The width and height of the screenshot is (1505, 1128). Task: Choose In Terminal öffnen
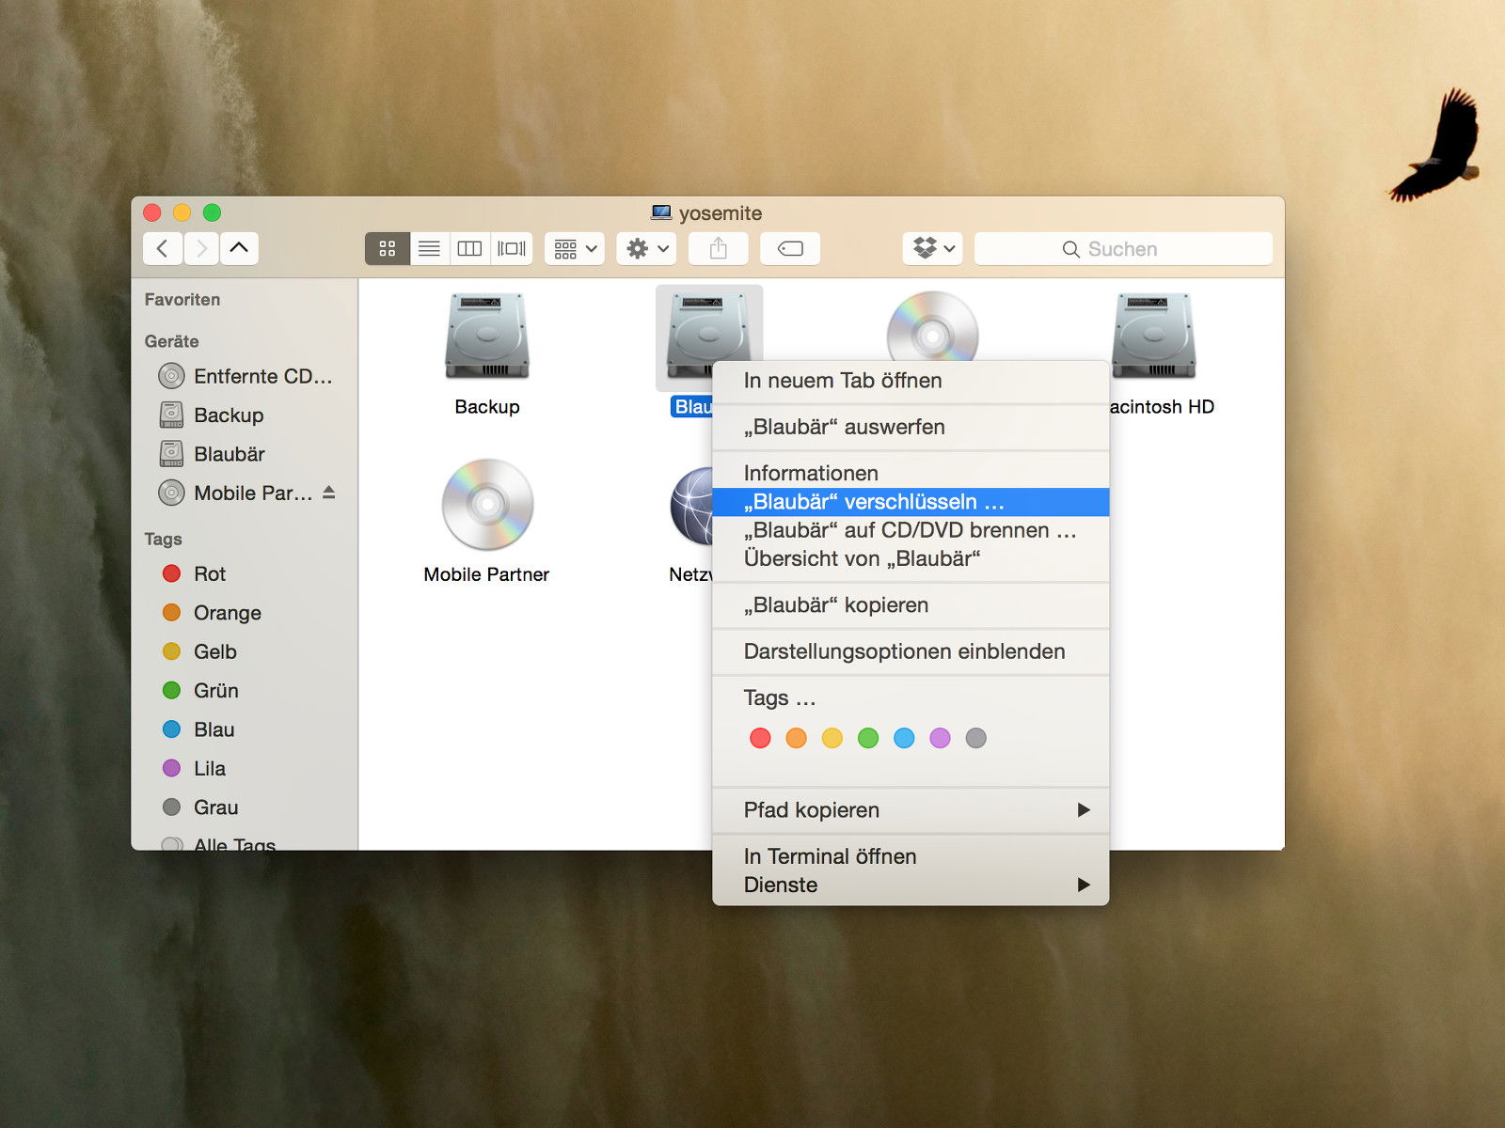pos(911,856)
